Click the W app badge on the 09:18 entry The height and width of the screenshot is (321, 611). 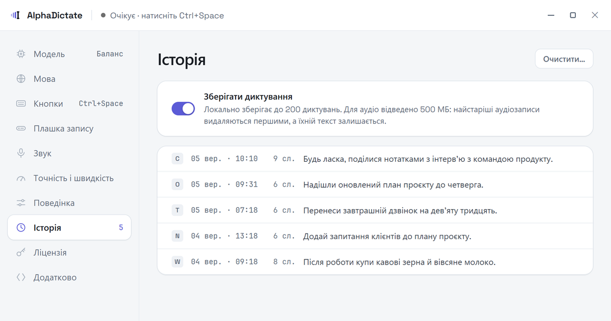tap(177, 262)
